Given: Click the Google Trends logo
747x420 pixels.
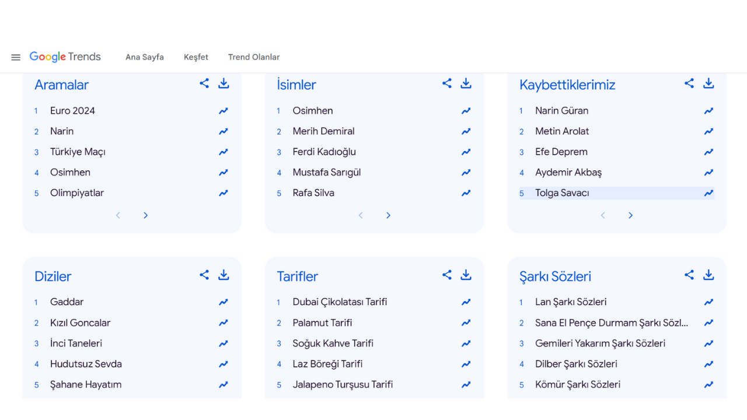Looking at the screenshot, I should (65, 57).
